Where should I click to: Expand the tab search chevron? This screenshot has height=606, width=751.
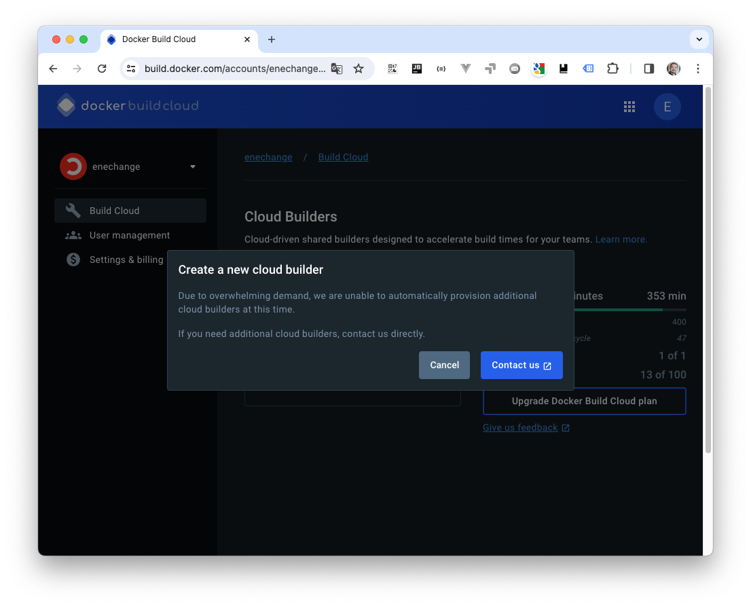[x=699, y=39]
